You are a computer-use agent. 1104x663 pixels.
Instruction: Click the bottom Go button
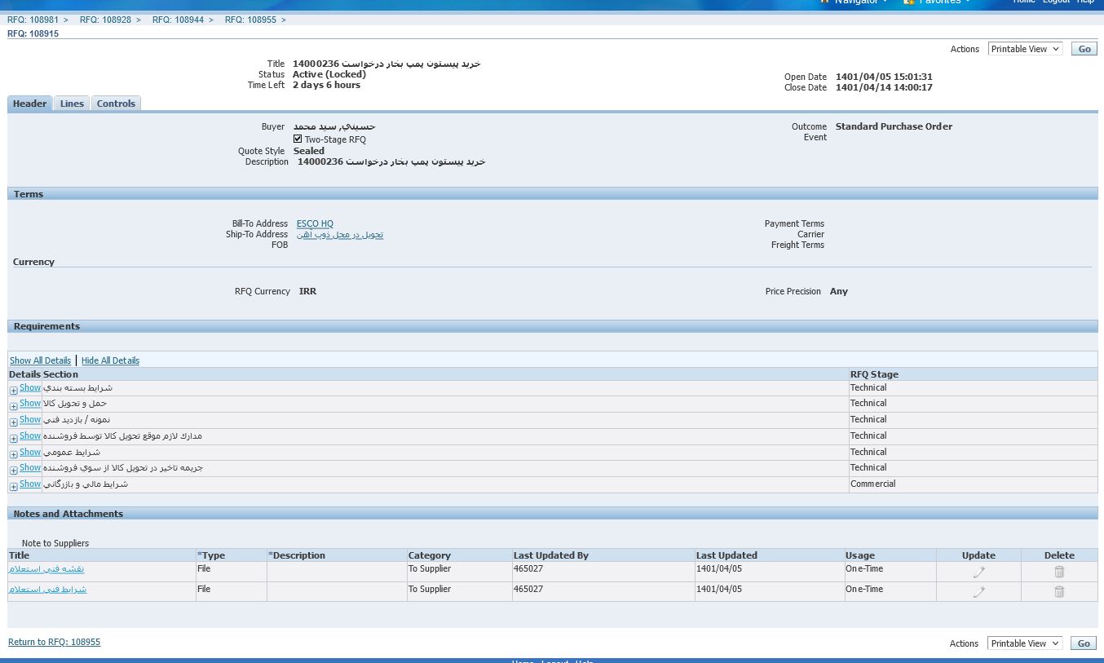1084,643
